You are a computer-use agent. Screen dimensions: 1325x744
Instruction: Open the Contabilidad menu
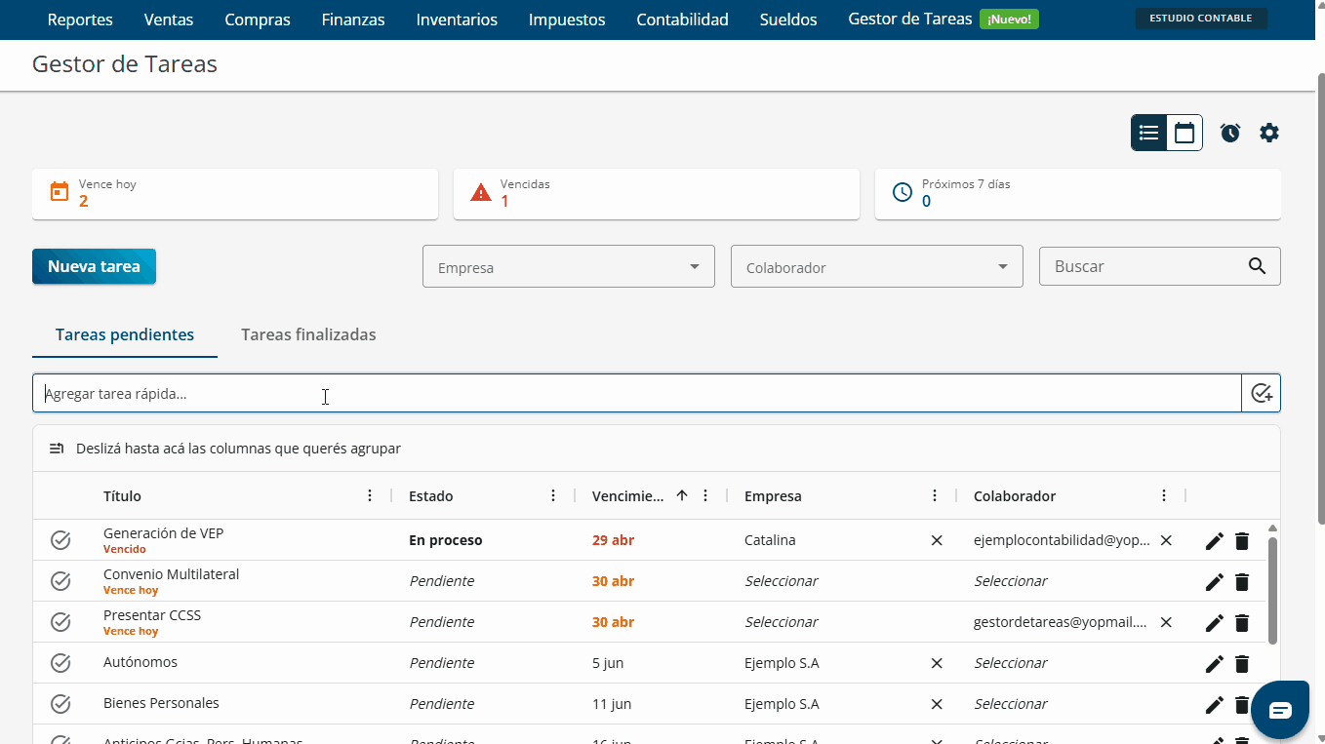(x=682, y=20)
